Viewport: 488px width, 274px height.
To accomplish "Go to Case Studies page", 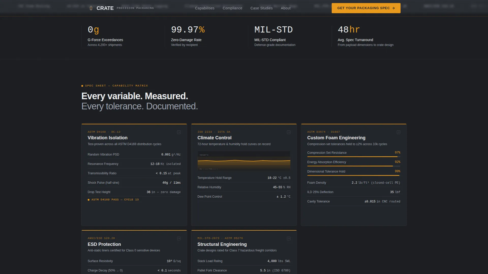I will tap(261, 8).
